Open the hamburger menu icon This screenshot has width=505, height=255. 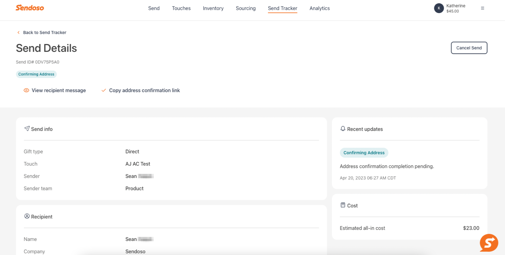[483, 8]
